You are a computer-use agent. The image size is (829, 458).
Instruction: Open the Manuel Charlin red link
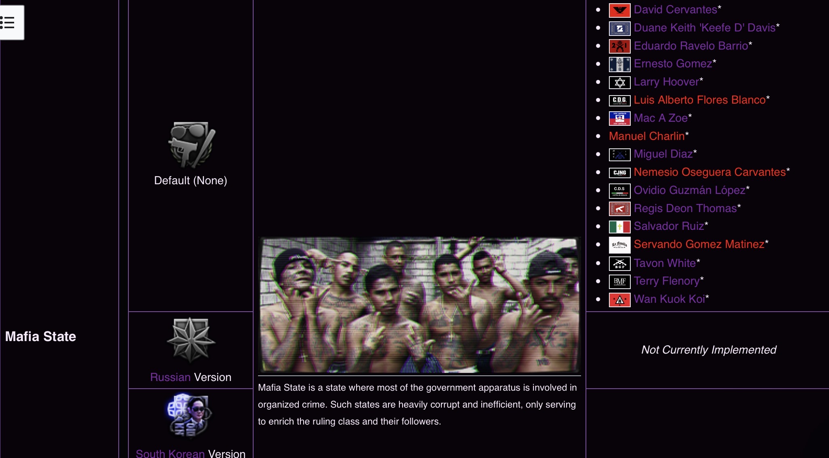(646, 136)
